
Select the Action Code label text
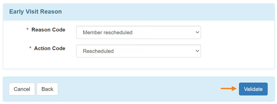pos(49,48)
